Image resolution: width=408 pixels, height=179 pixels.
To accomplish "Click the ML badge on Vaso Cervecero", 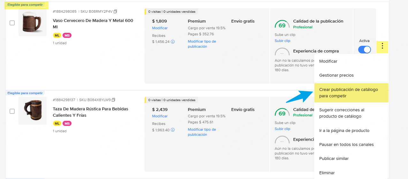I will pos(57,35).
